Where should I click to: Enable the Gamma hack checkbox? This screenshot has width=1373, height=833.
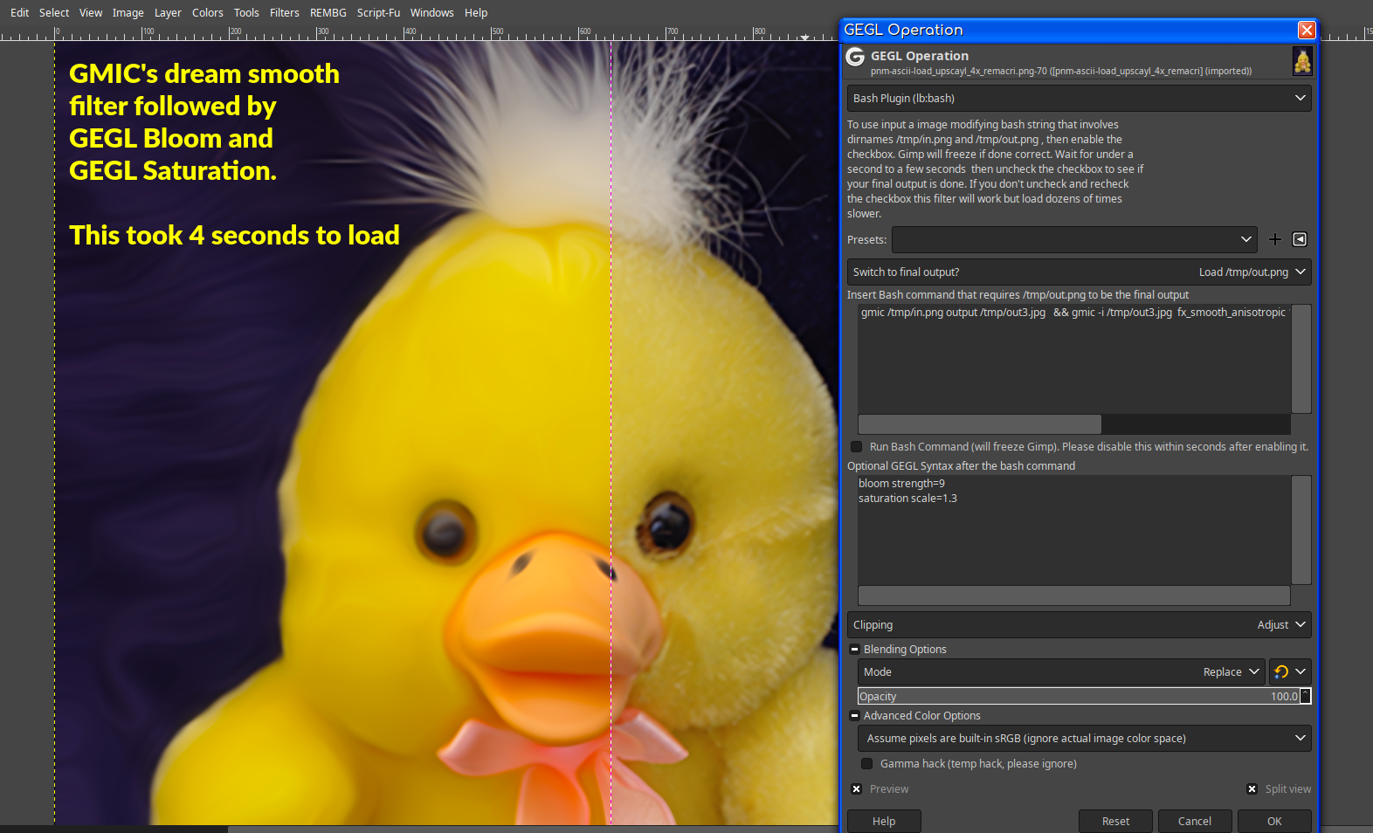(866, 763)
